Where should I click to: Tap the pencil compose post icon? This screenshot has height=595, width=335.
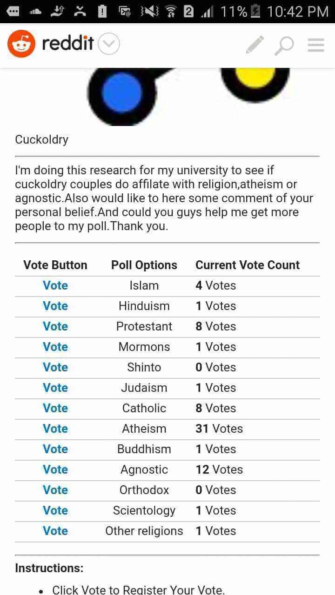(x=255, y=45)
